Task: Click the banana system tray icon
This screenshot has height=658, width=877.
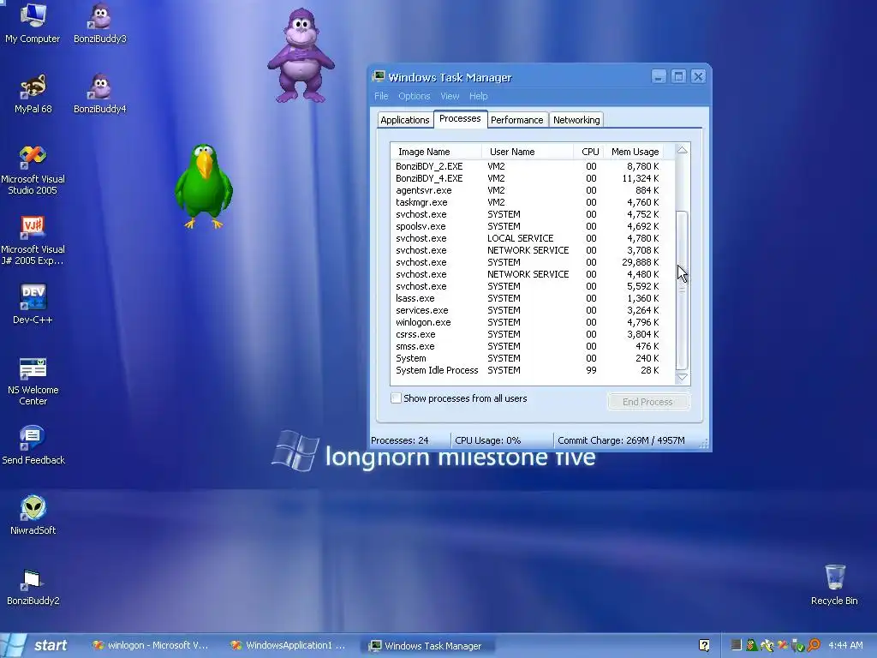Action: point(767,645)
